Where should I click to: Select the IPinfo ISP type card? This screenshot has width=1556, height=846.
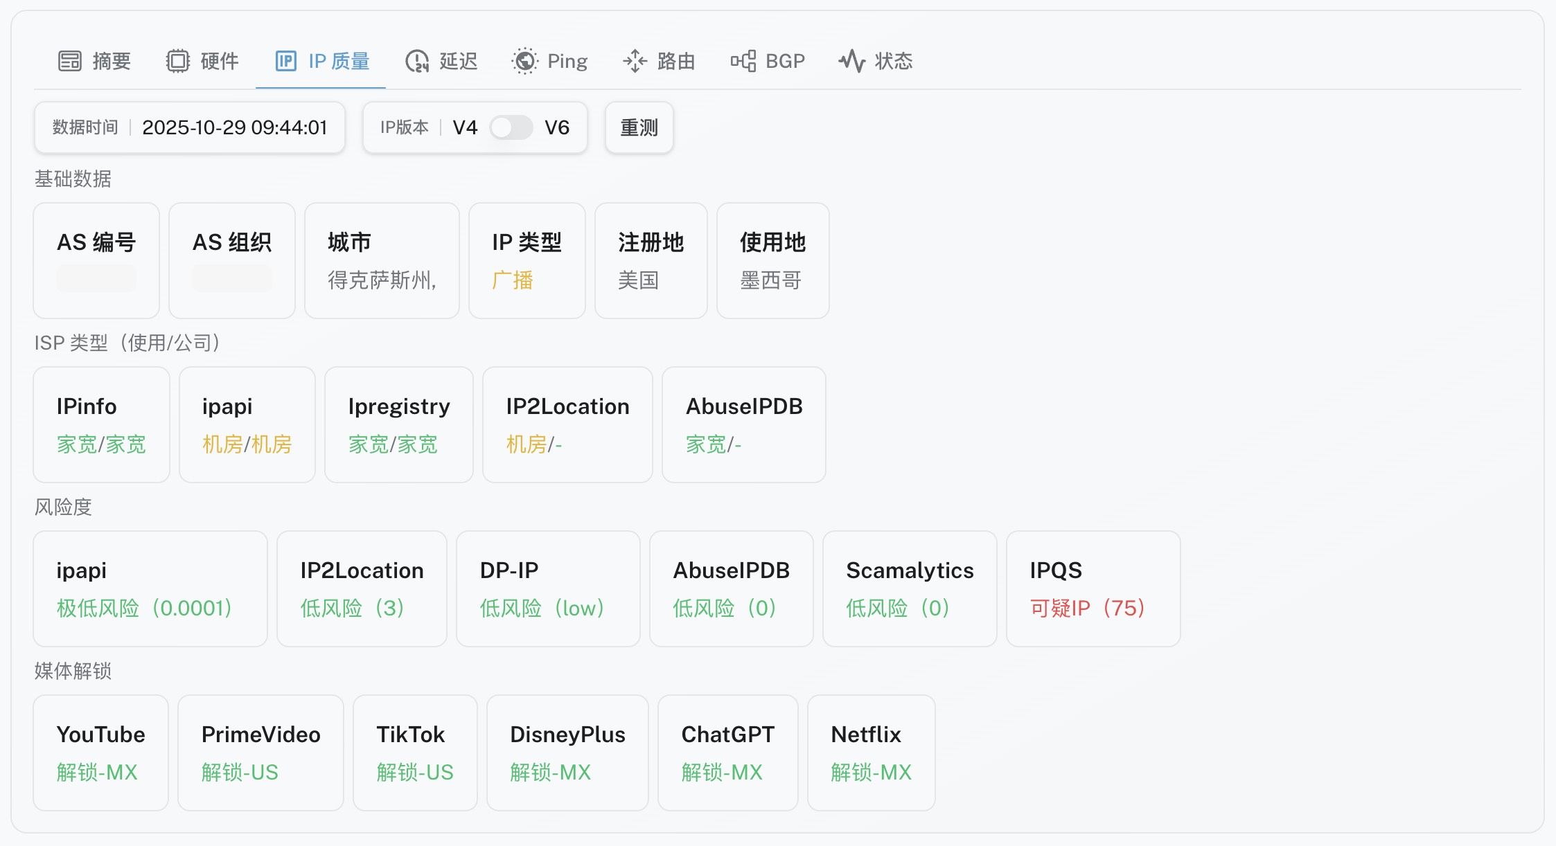[x=101, y=424]
